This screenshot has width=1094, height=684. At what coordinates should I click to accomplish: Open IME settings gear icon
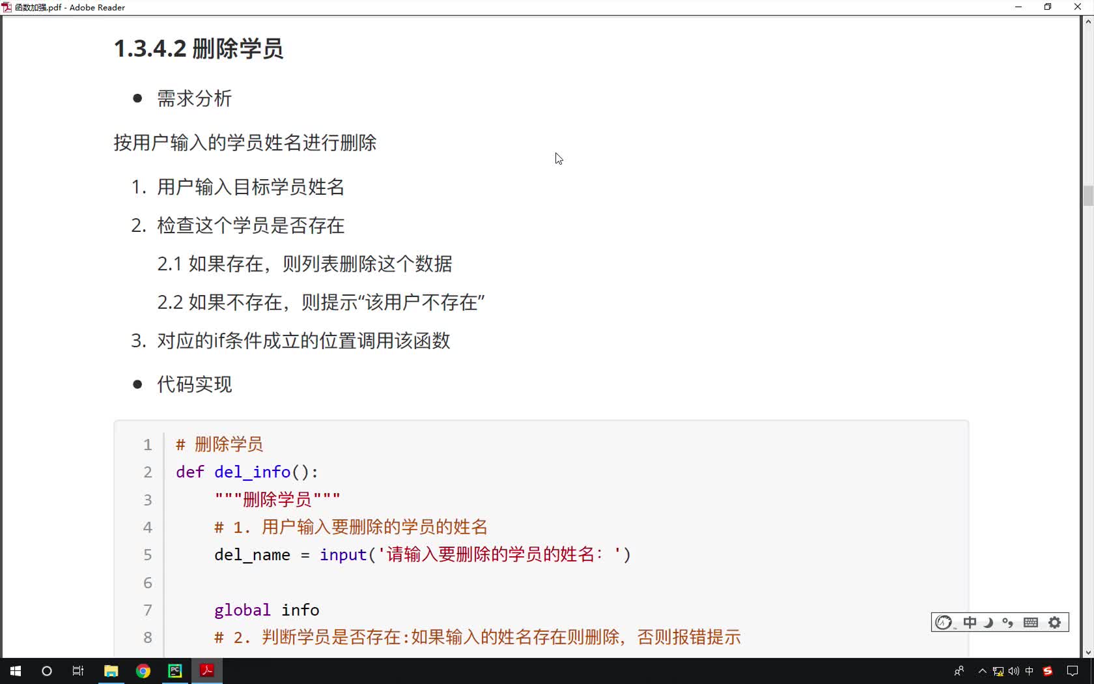click(x=1055, y=623)
